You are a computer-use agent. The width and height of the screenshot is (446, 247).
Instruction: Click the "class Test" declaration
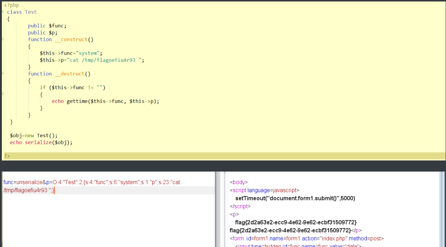pos(22,12)
